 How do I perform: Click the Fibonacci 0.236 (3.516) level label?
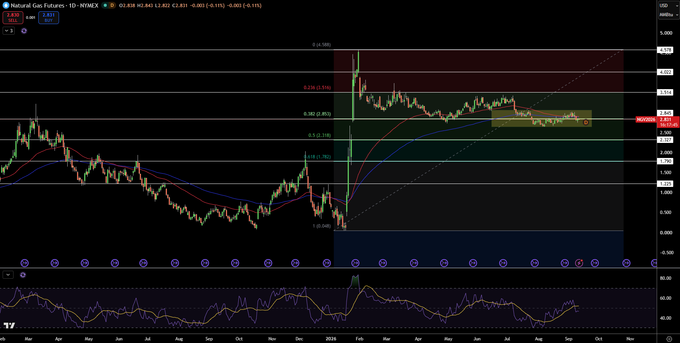click(x=317, y=88)
